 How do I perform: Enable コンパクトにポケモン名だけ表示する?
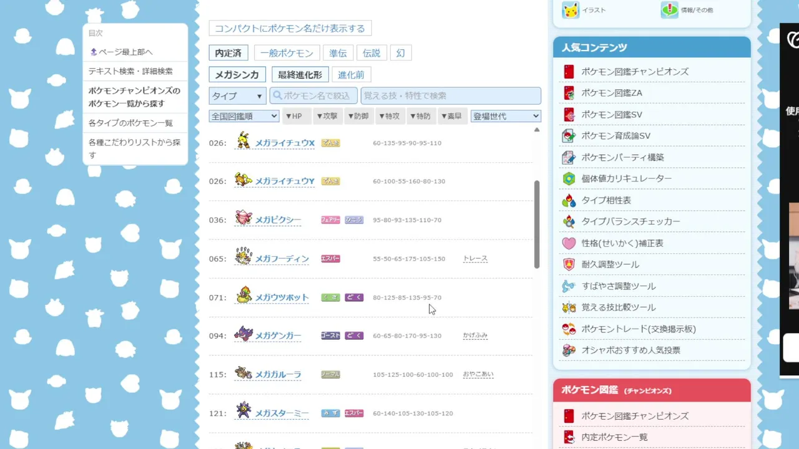coord(290,28)
